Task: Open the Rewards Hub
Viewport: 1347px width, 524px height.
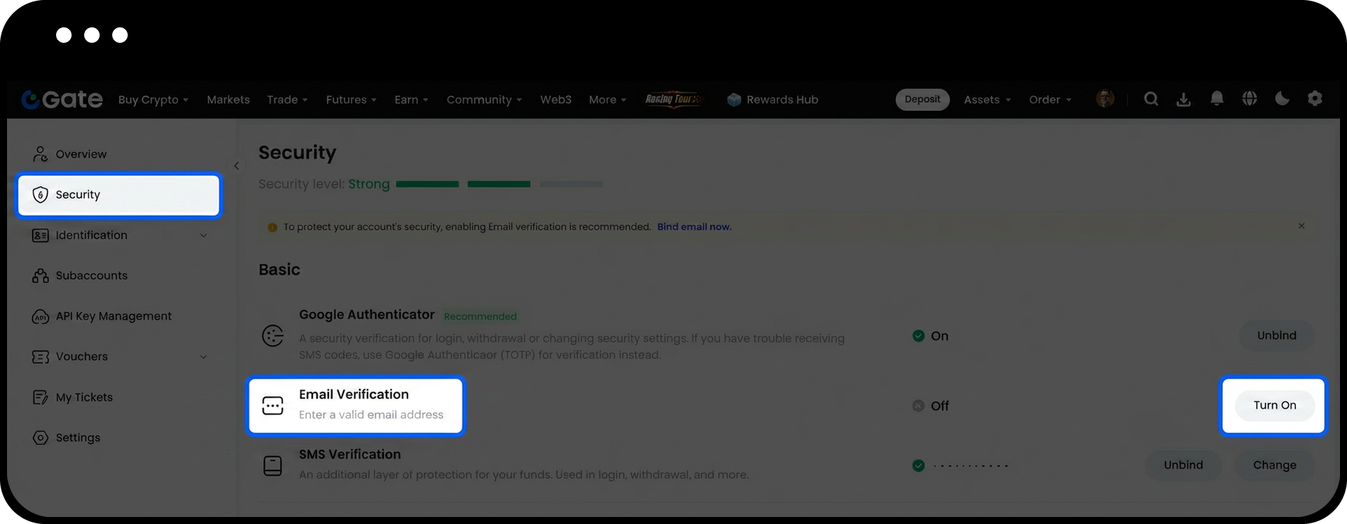Action: (772, 100)
